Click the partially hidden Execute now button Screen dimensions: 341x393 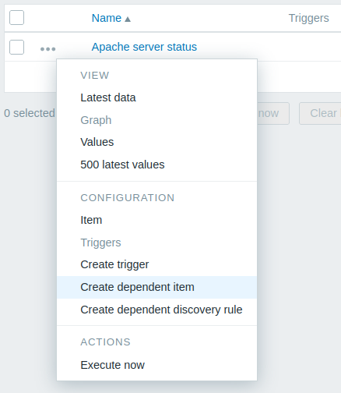[273, 113]
